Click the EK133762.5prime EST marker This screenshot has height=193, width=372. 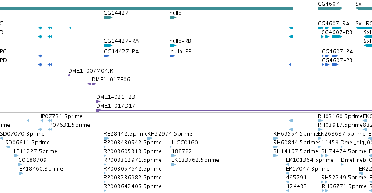click(x=174, y=165)
